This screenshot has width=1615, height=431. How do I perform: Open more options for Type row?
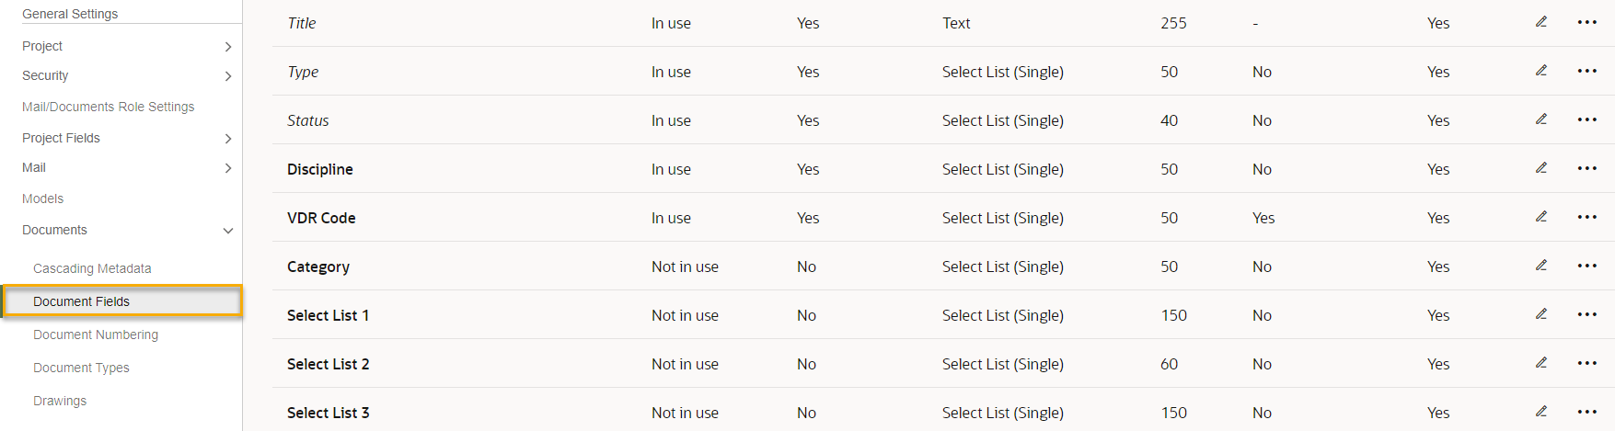click(x=1587, y=71)
